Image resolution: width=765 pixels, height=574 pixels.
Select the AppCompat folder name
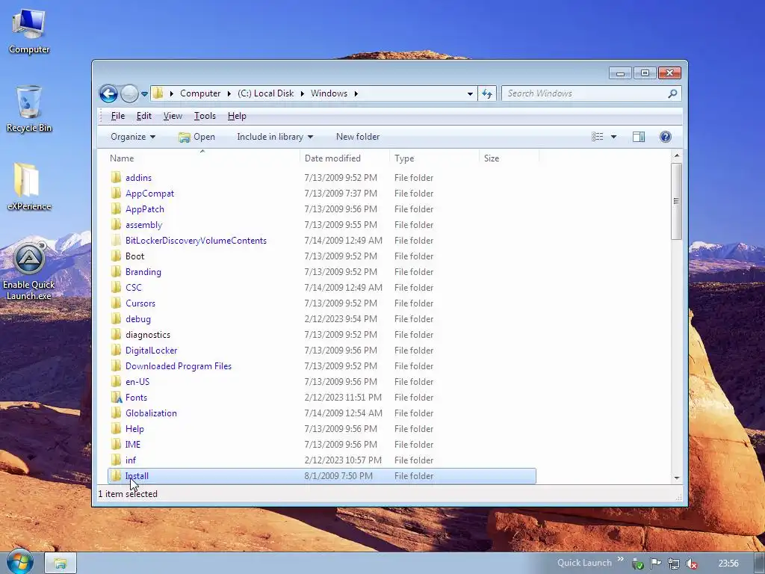[149, 194]
